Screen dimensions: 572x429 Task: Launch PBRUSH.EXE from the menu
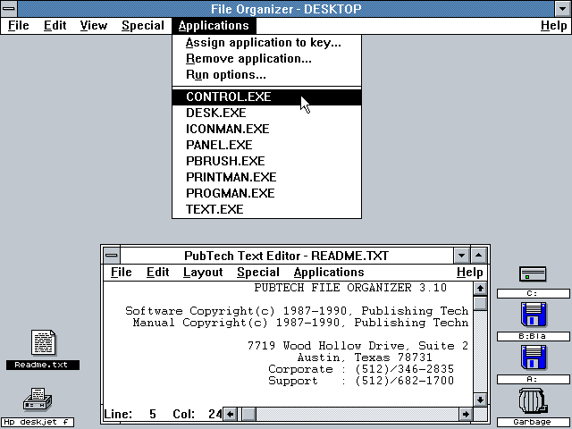pos(266,161)
